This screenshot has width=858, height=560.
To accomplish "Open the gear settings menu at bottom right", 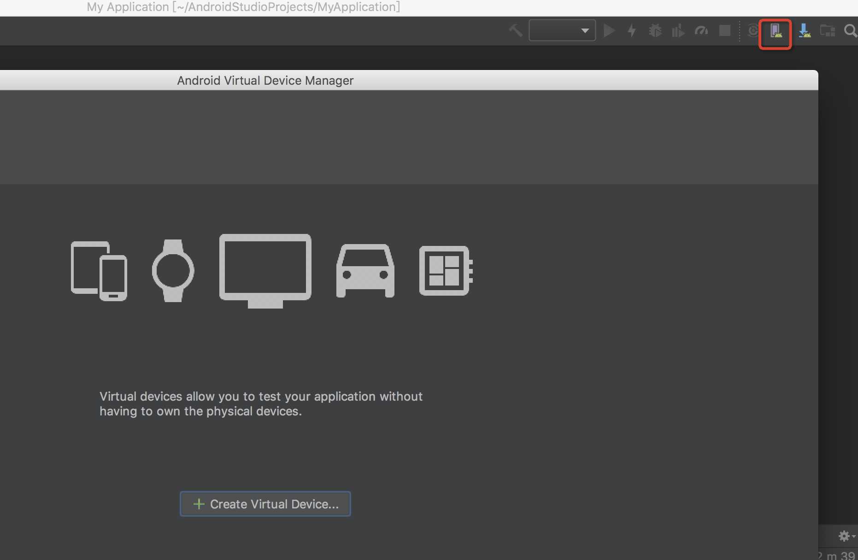I will pos(846,536).
